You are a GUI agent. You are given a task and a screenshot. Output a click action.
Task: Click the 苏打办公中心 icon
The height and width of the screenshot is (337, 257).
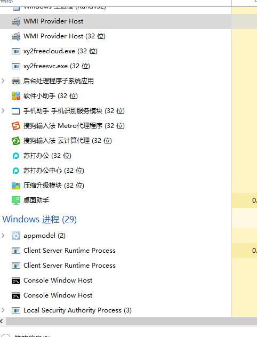click(16, 171)
